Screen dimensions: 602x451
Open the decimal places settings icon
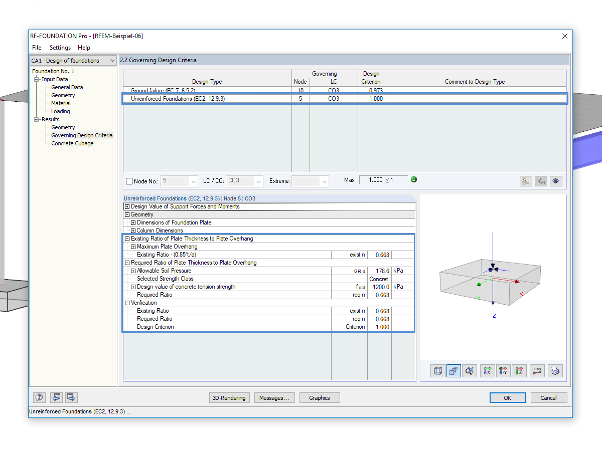[537, 371]
